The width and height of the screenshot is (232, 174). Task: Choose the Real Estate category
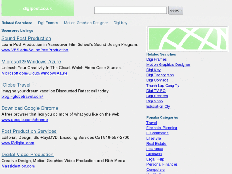156,144
